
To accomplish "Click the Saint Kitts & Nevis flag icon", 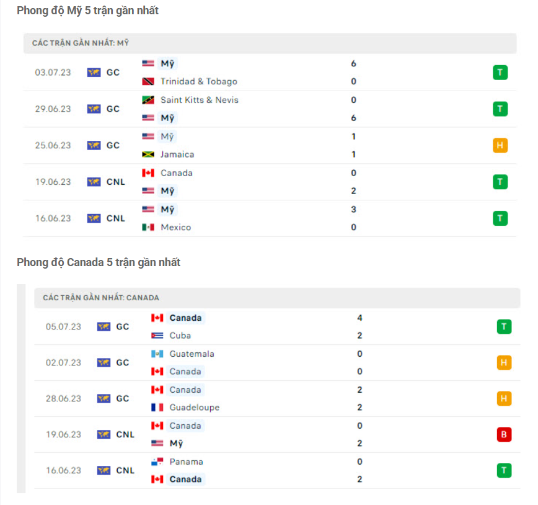I will point(149,100).
